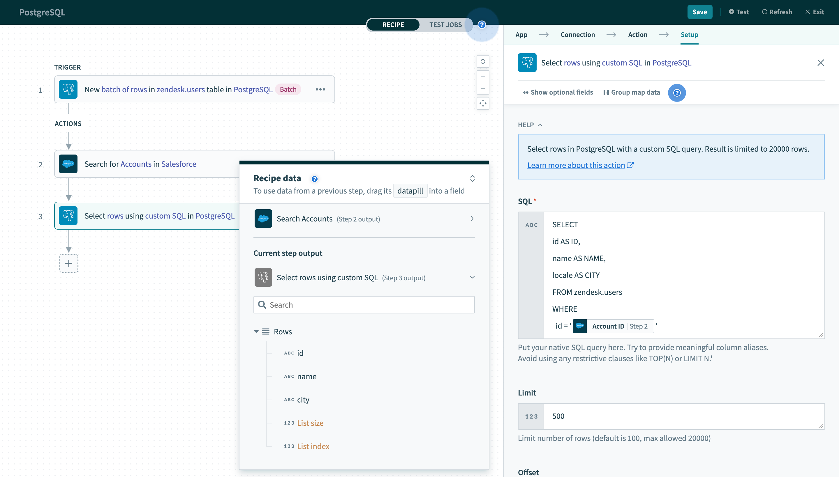Open the Connection tab
Image resolution: width=839 pixels, height=477 pixels.
click(577, 35)
